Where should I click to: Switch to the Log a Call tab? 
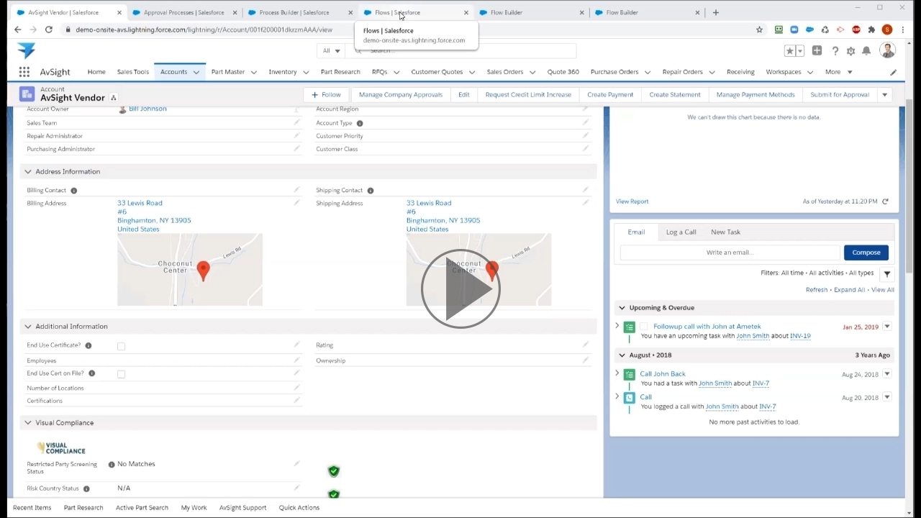[681, 232]
